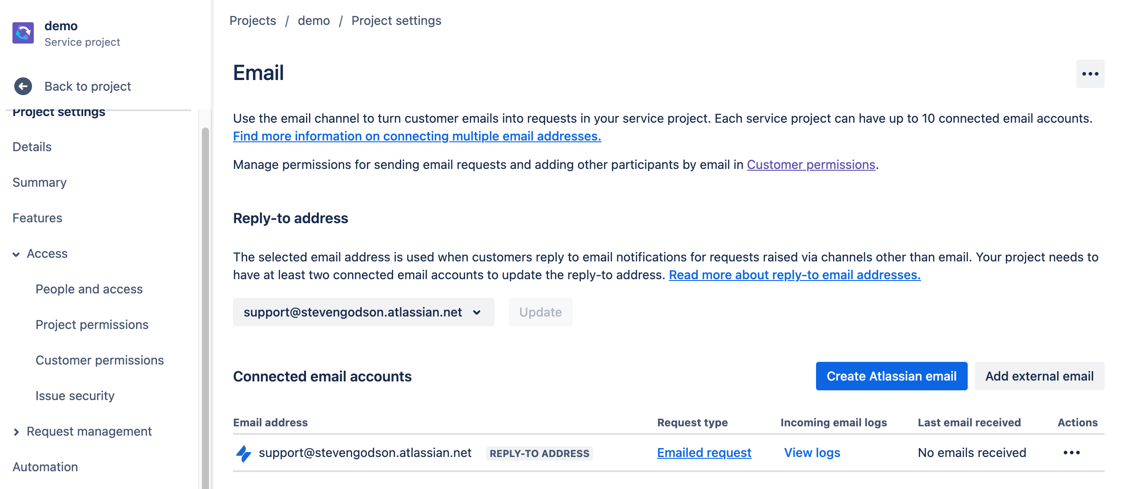Click Add external email button

click(x=1039, y=376)
